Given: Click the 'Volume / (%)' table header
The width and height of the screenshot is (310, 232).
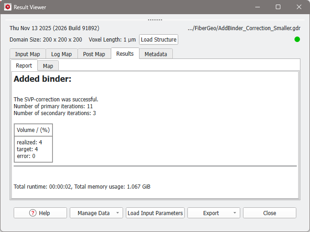Looking at the screenshot, I should pyautogui.click(x=33, y=130).
